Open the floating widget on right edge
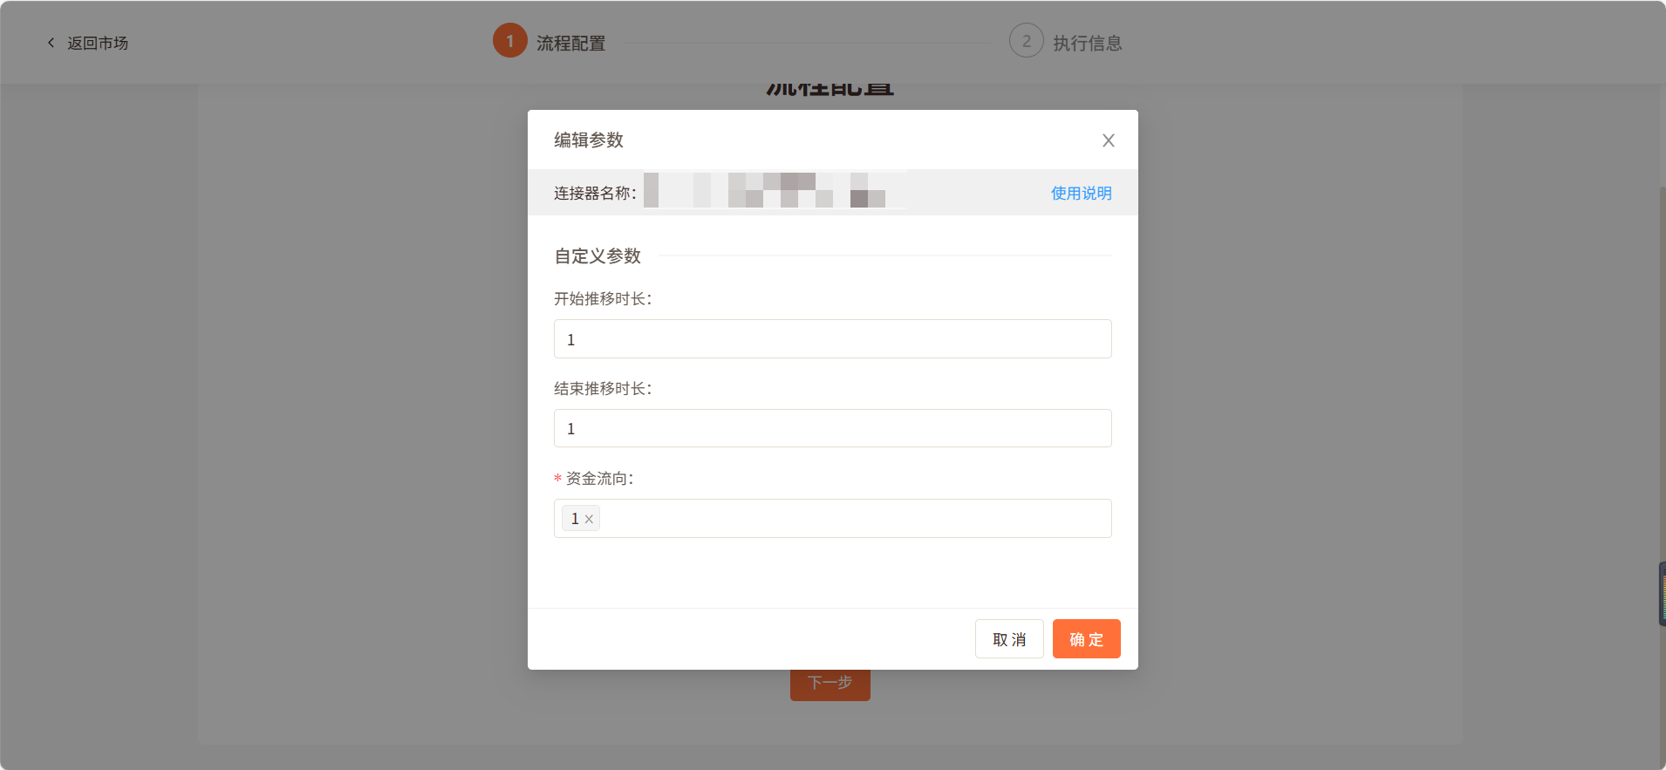The width and height of the screenshot is (1666, 770). pos(1661,594)
